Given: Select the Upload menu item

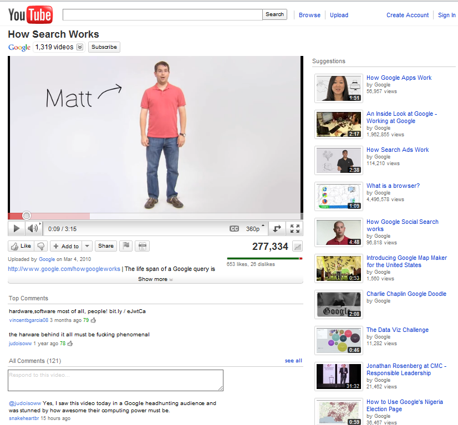Looking at the screenshot, I should point(339,15).
